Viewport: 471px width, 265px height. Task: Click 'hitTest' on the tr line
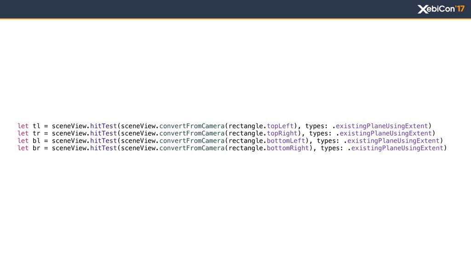tap(103, 133)
